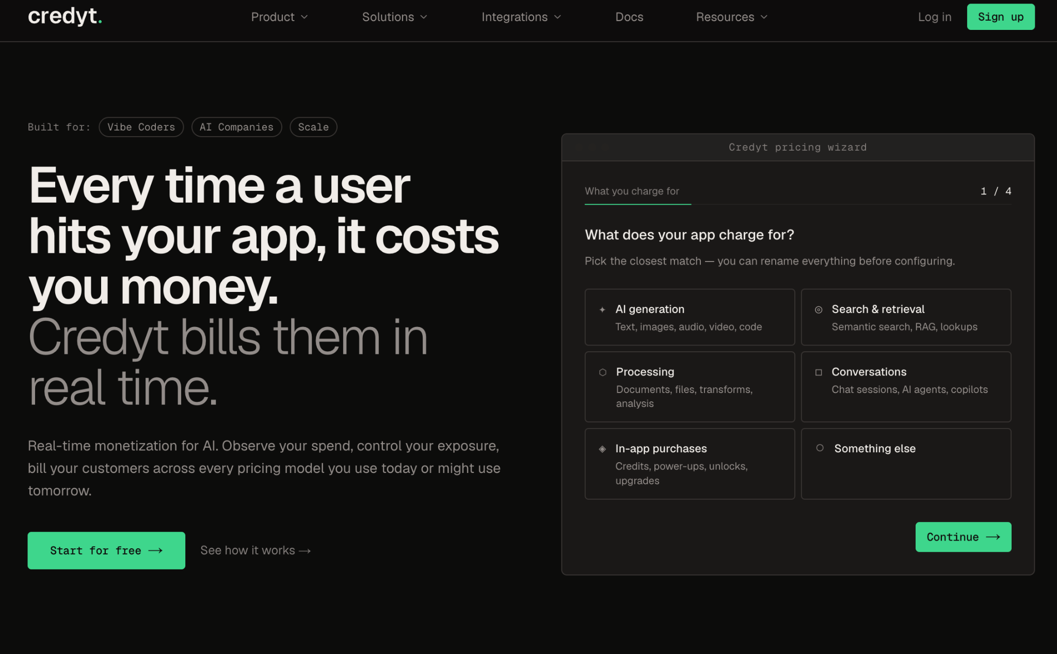Click the Credyt bills them in real time headline

click(228, 362)
